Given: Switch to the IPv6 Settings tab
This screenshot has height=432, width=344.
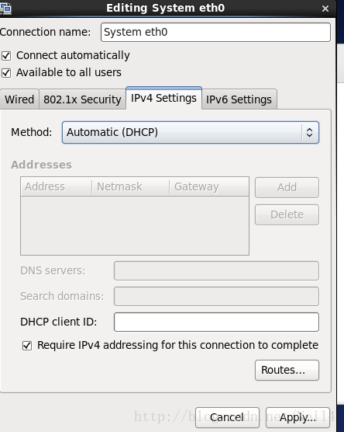Looking at the screenshot, I should tap(239, 99).
